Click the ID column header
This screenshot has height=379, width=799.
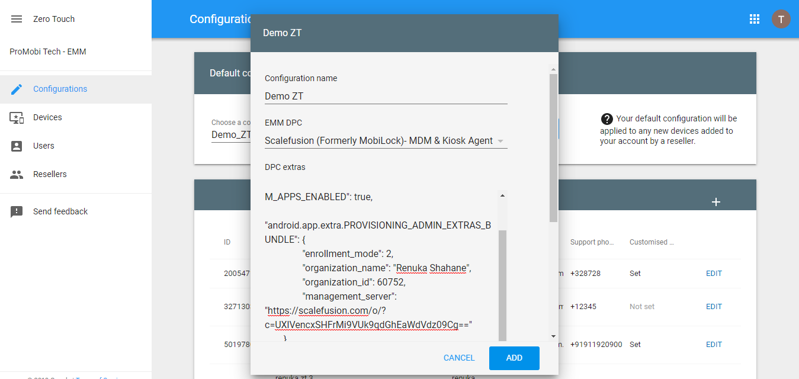point(227,242)
